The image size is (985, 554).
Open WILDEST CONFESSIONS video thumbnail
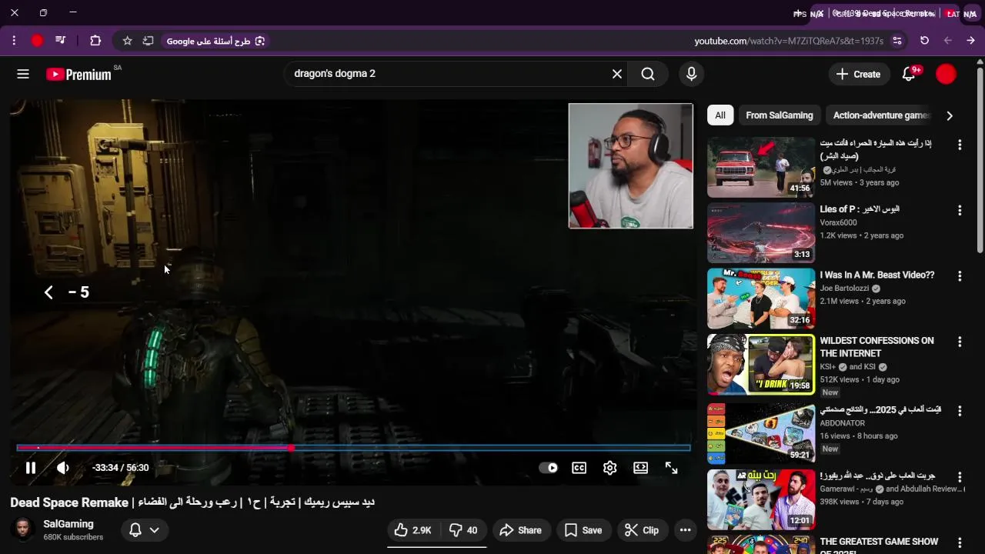coord(761,364)
